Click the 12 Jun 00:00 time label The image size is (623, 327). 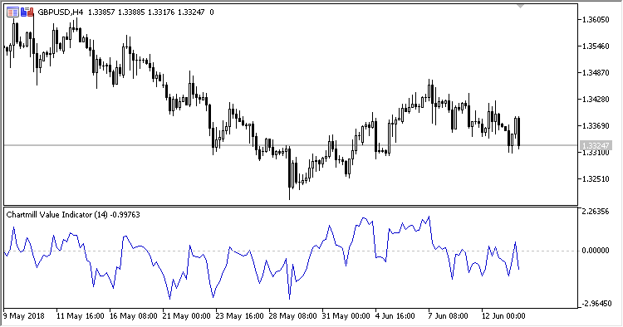point(503,316)
